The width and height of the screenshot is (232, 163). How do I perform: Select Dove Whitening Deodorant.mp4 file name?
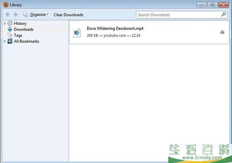click(x=115, y=28)
